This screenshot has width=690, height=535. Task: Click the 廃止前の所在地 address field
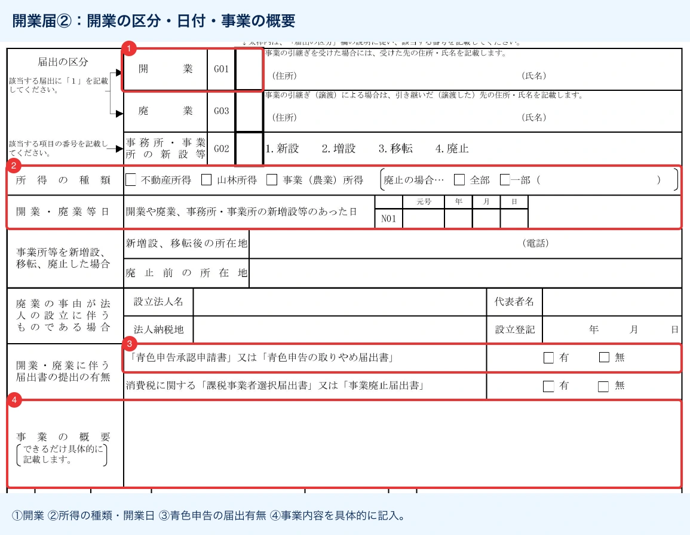[465, 273]
